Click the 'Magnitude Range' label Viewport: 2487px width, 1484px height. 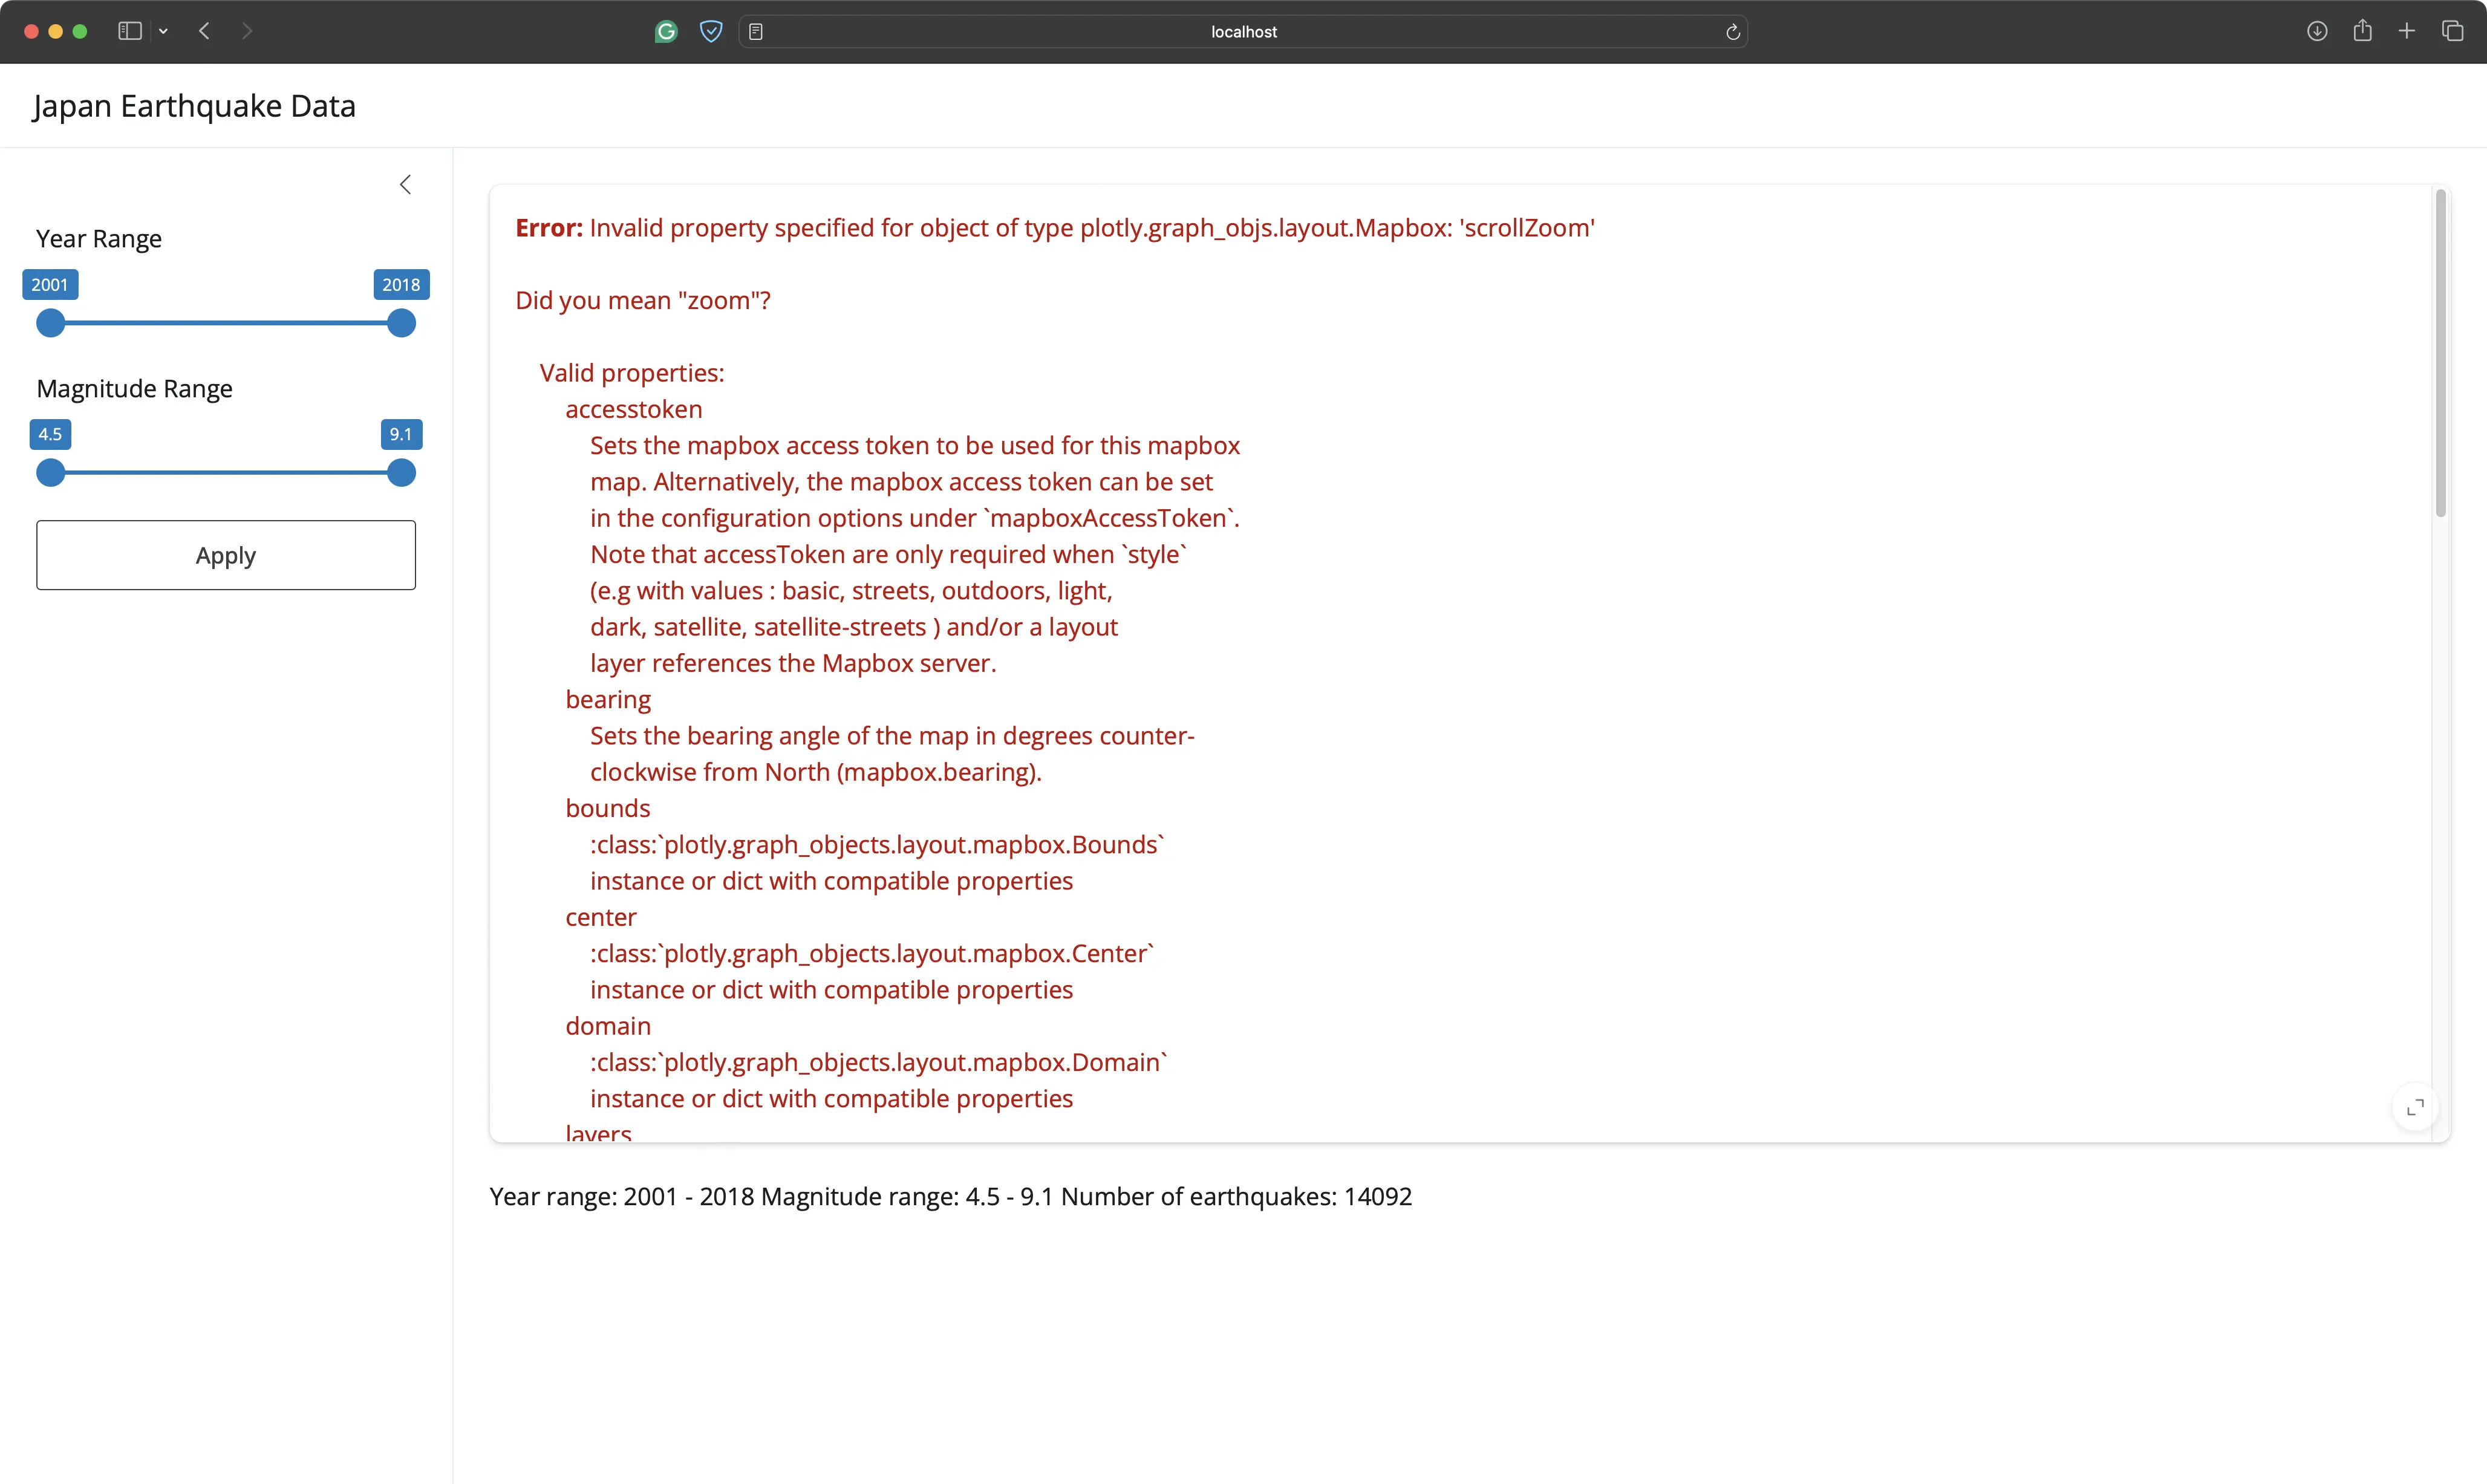[134, 388]
